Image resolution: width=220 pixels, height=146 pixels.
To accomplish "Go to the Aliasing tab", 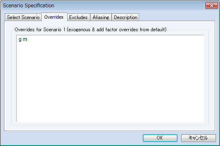I will point(101,17).
